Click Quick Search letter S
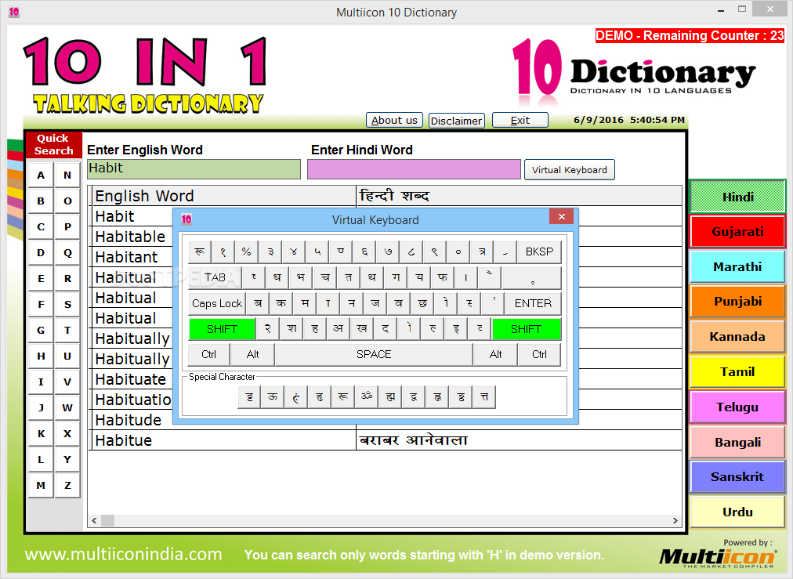Screen dimensions: 793x579 coord(67,305)
